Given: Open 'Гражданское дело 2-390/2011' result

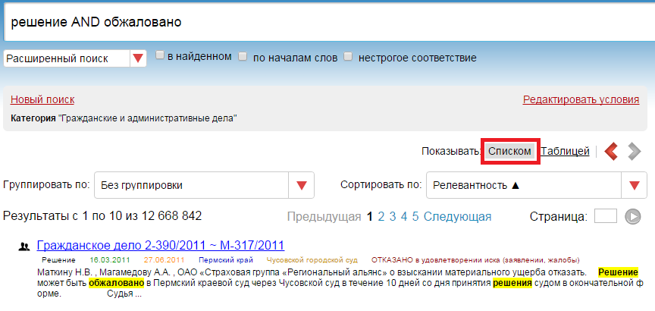Looking at the screenshot, I should (x=160, y=245).
